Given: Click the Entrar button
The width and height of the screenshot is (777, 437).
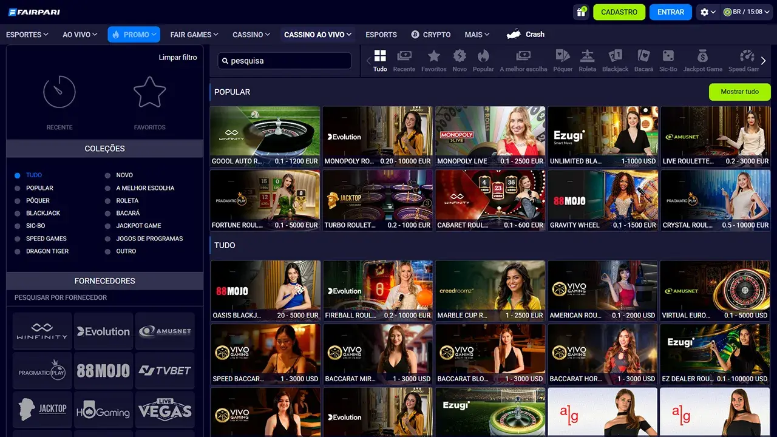Looking at the screenshot, I should [671, 12].
